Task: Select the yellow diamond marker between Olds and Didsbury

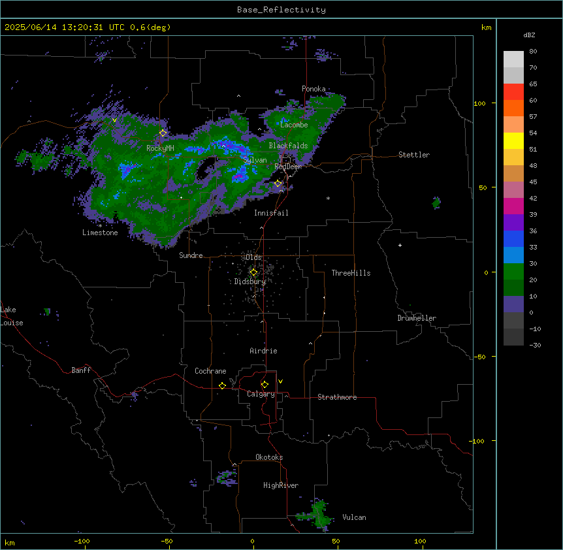Action: pos(253,272)
